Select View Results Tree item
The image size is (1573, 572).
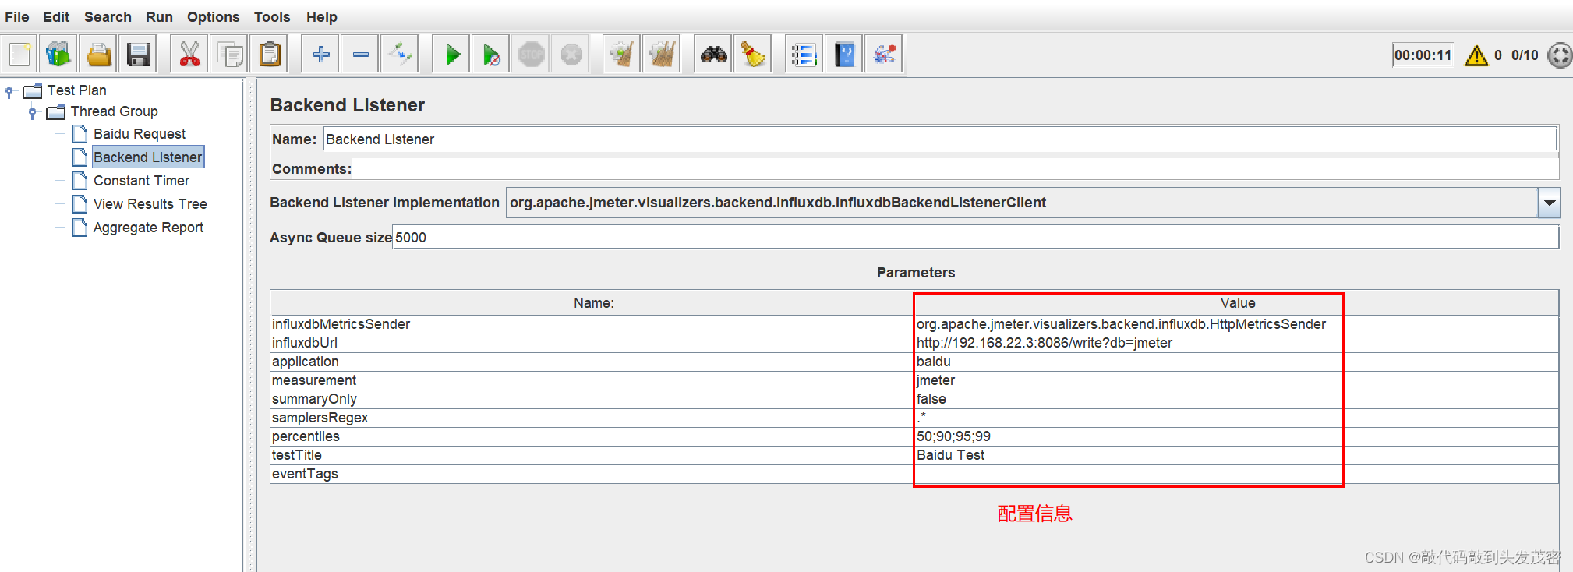coord(150,204)
